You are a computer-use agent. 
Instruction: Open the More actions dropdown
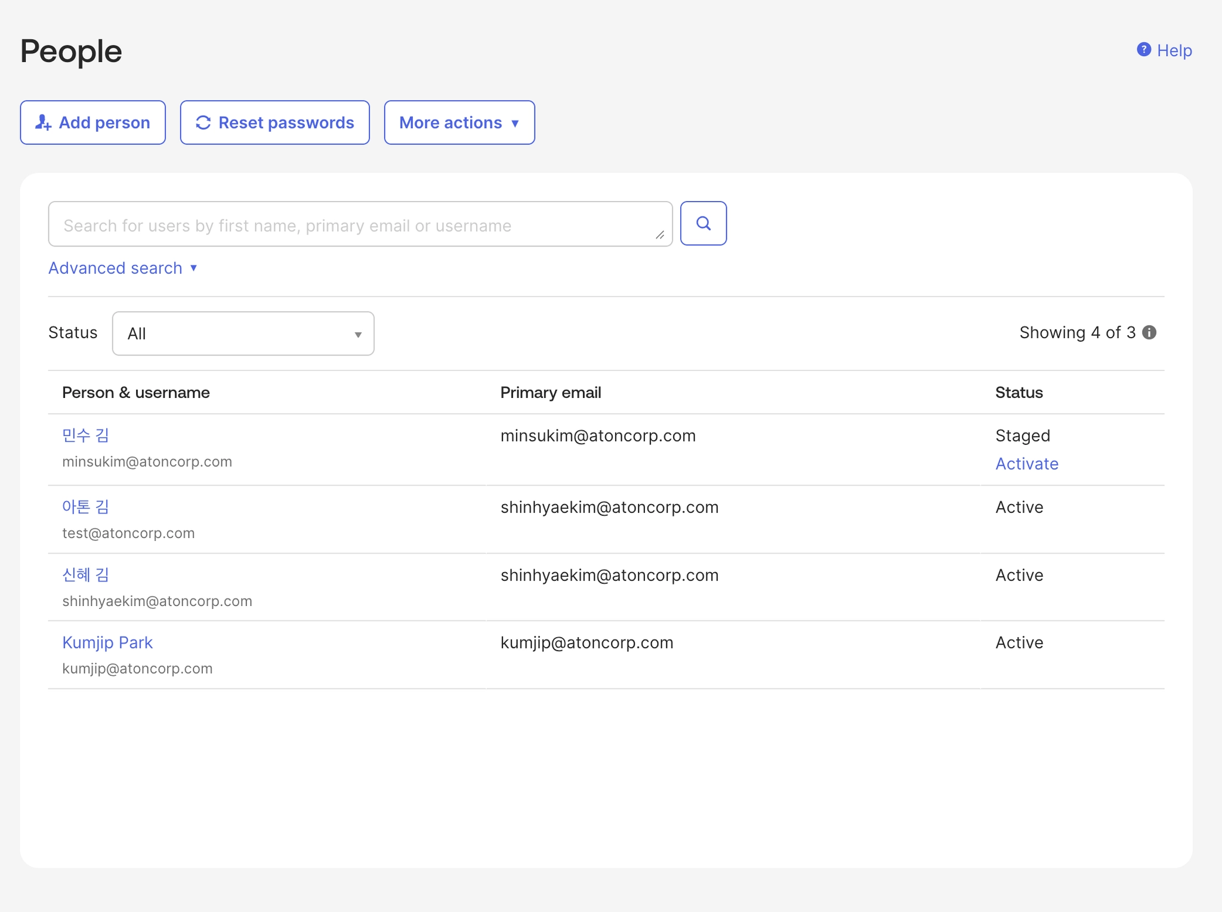click(x=459, y=122)
